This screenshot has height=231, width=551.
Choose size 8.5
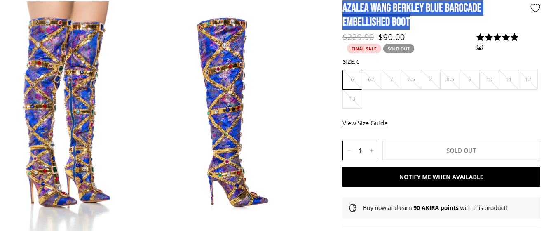coord(450,80)
